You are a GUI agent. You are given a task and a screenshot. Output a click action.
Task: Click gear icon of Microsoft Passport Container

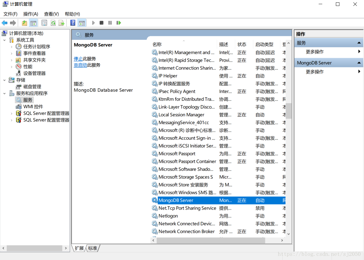pyautogui.click(x=155, y=161)
